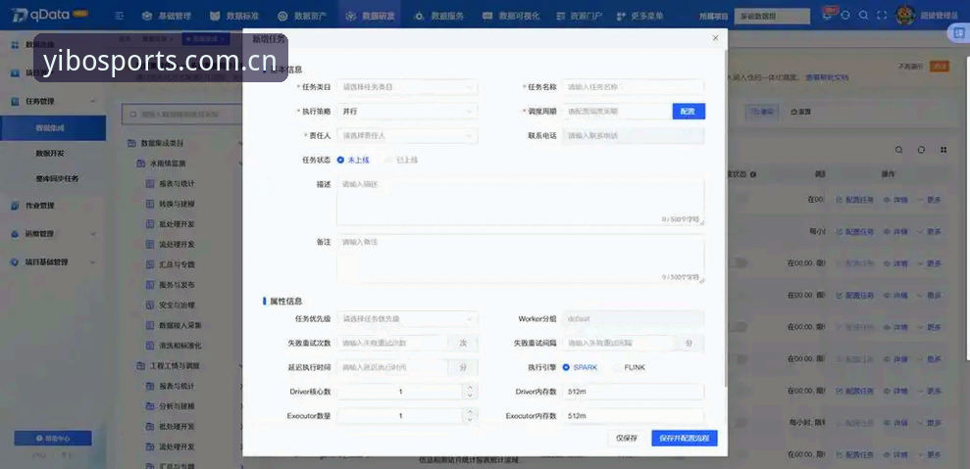
Task: Click the search magnifier inside tree search box
Action: 133,114
